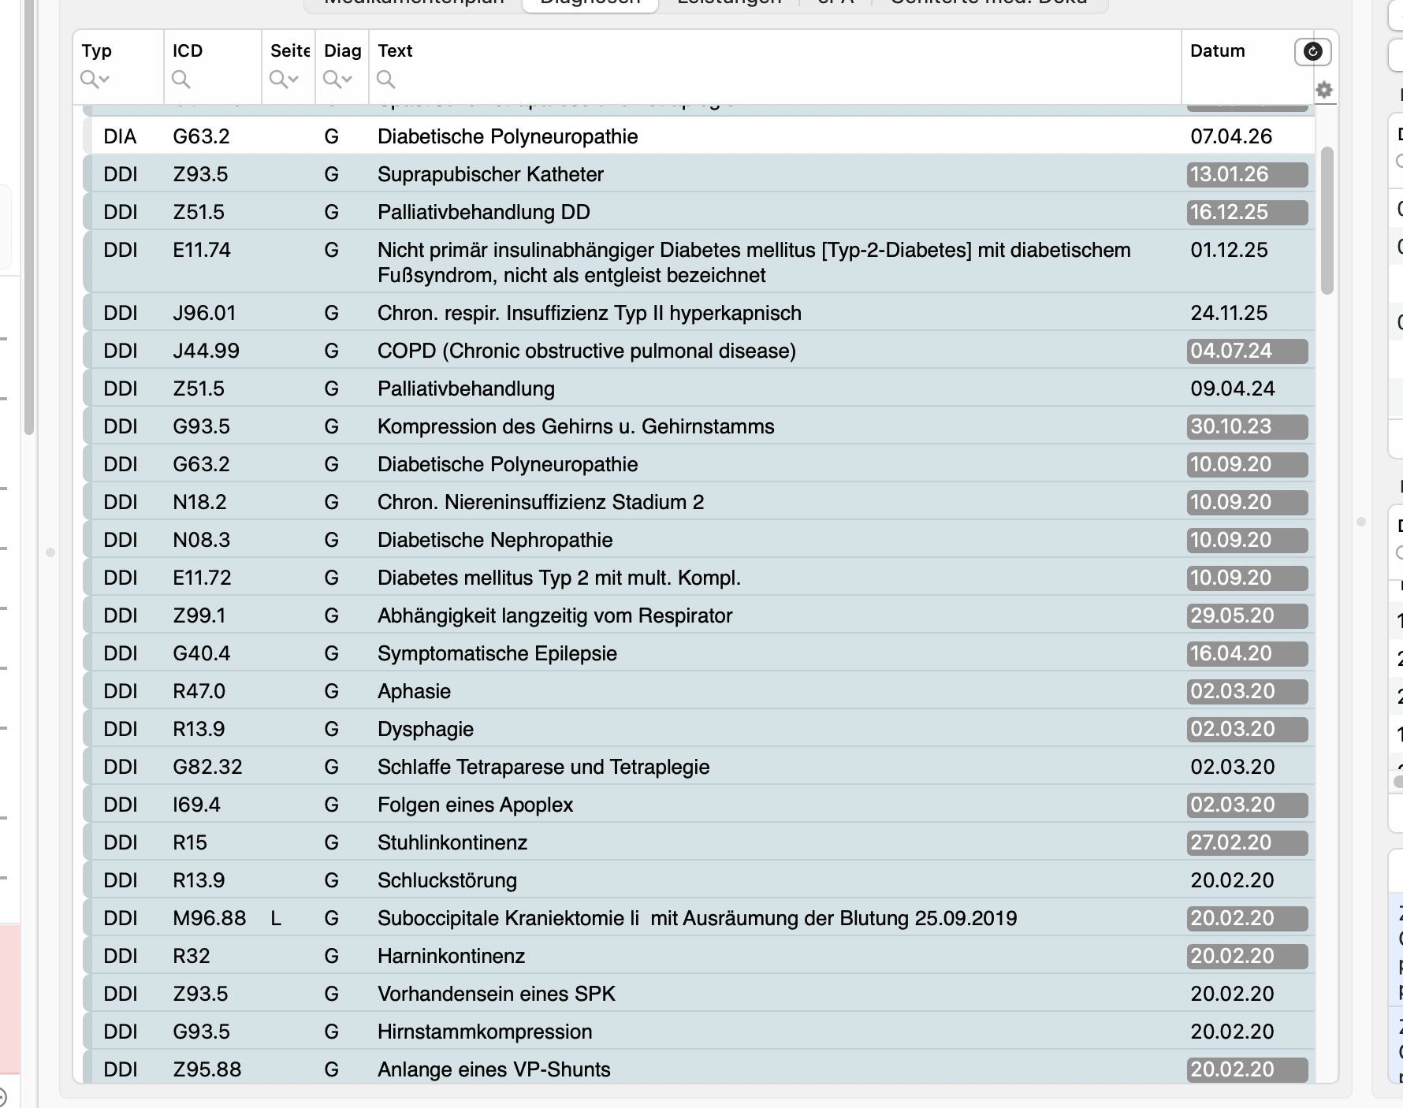Open the Seite column filter dropdown

pyautogui.click(x=284, y=79)
